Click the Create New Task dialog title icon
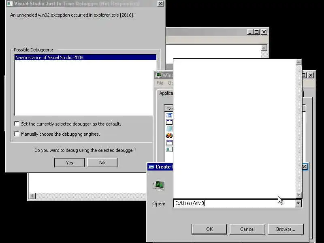The image size is (324, 243). (151, 167)
